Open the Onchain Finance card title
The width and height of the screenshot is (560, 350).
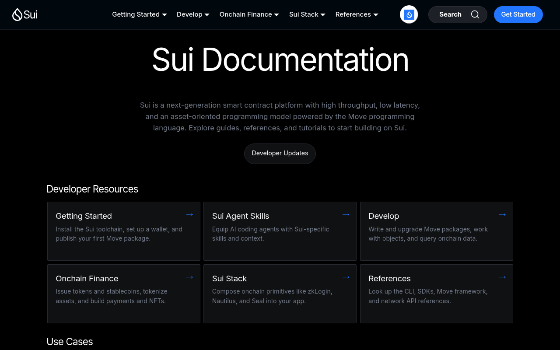[x=87, y=279]
